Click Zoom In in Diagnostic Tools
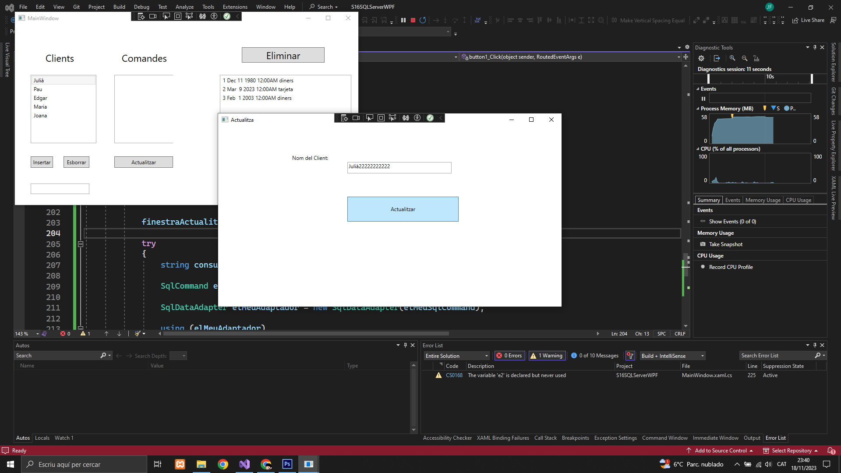This screenshot has width=841, height=473. (732, 58)
